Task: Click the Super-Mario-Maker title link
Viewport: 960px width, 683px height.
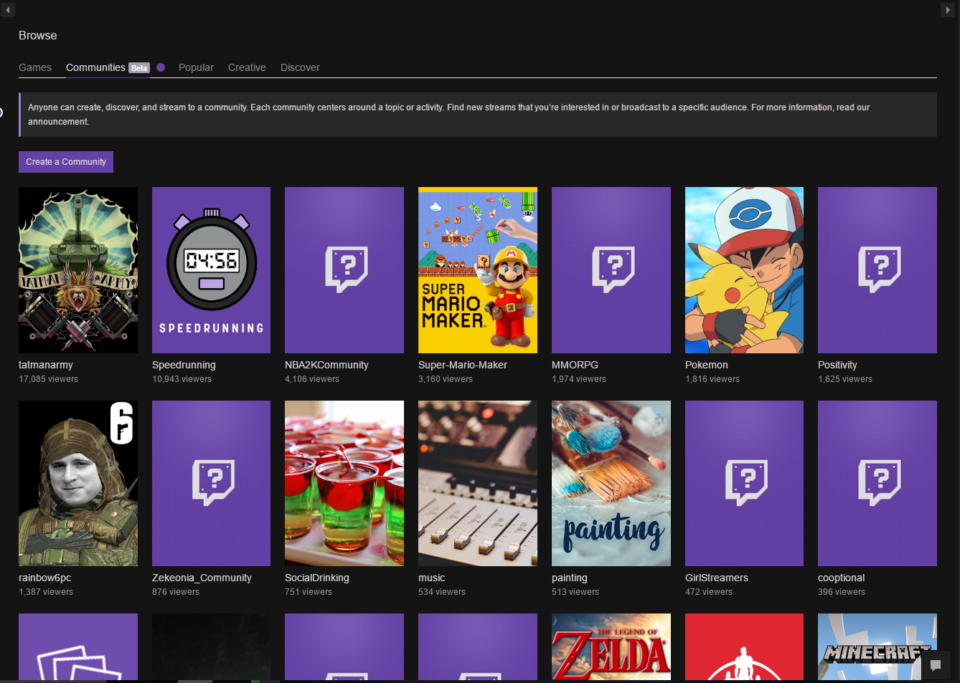Action: [463, 365]
